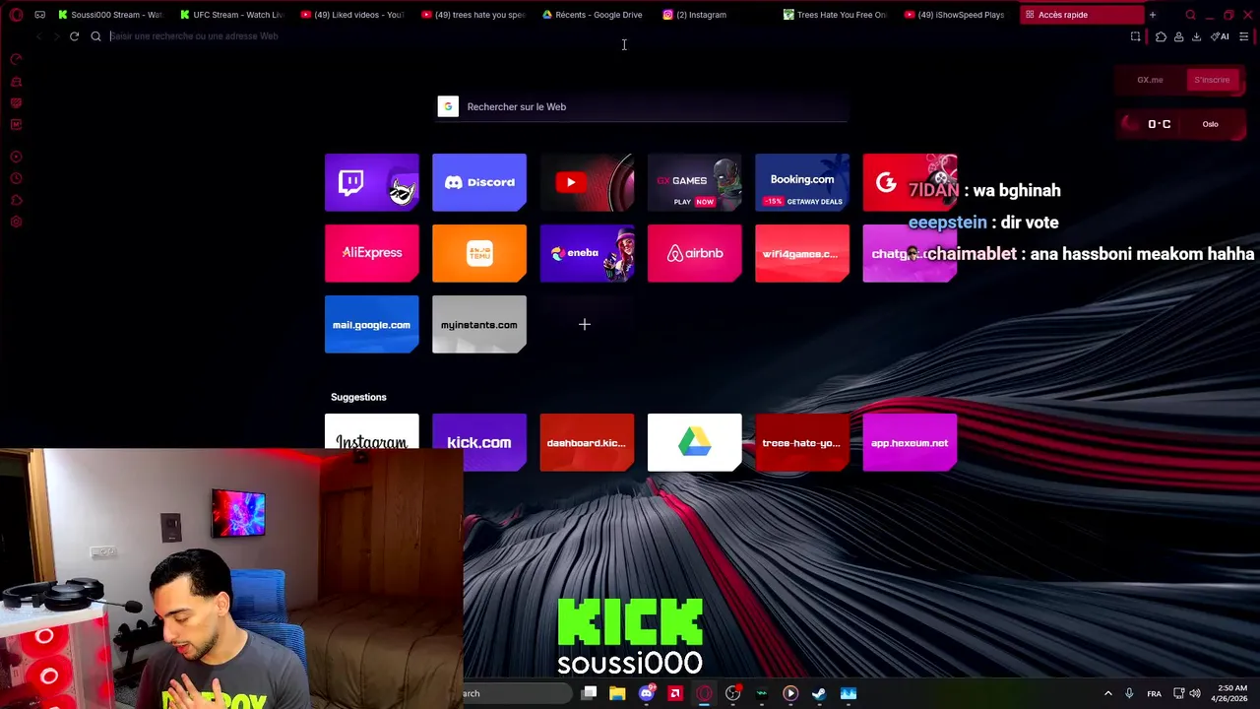Switch to Trees Hate You Free Online tab
The image size is (1260, 709).
coord(837,15)
